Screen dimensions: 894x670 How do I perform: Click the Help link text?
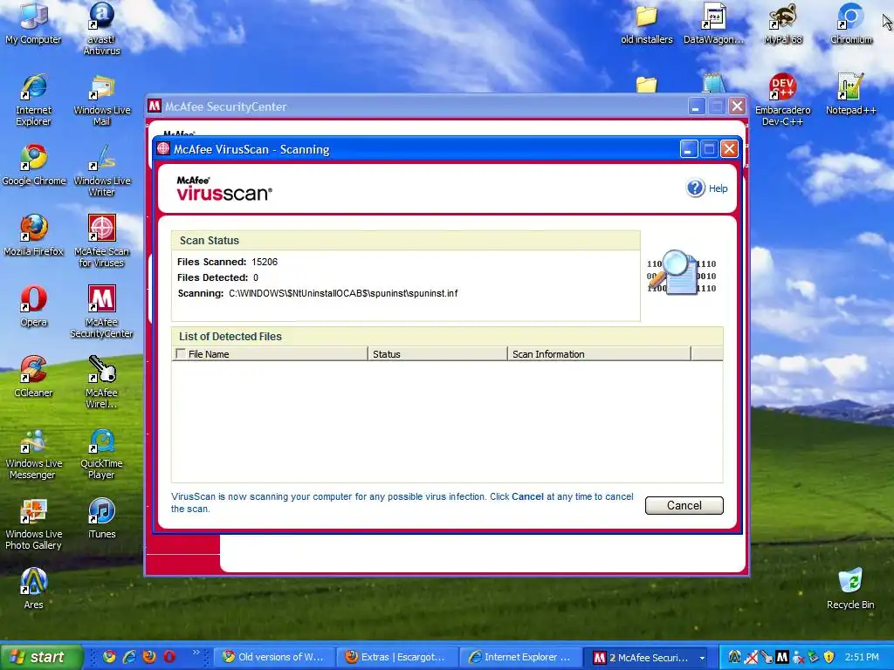click(x=718, y=188)
